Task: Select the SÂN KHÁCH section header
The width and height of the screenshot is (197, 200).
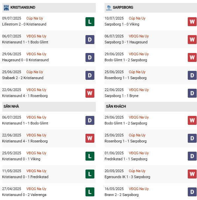Action: pos(151,107)
